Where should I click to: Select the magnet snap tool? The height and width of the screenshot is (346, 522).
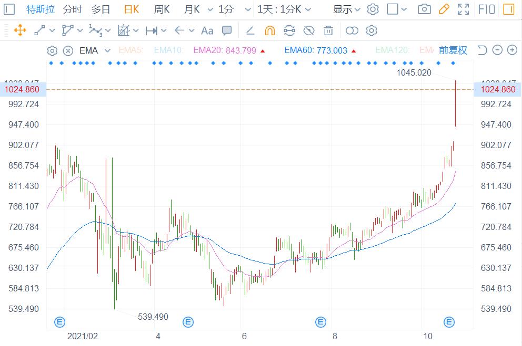(x=269, y=30)
